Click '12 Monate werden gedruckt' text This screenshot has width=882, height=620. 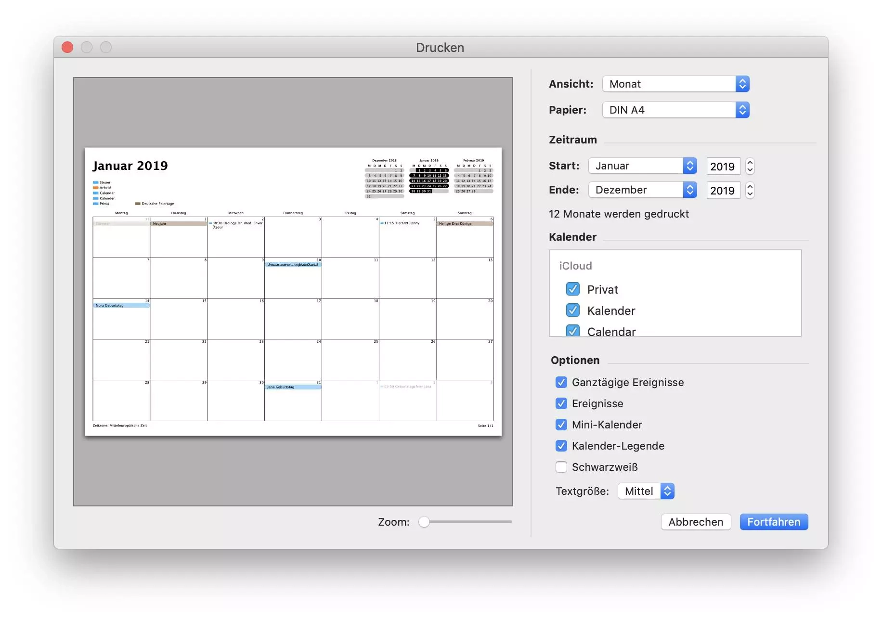(619, 214)
